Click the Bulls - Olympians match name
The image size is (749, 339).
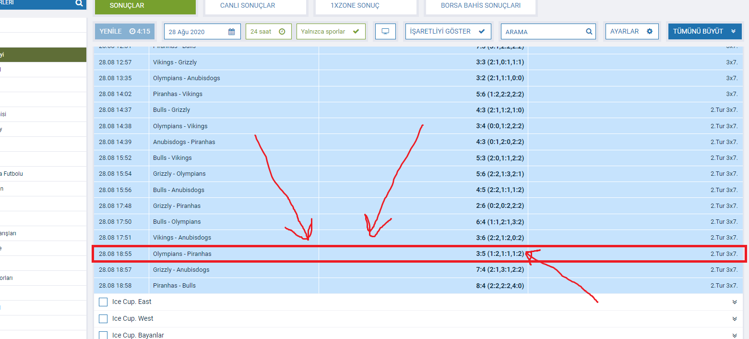(x=177, y=222)
